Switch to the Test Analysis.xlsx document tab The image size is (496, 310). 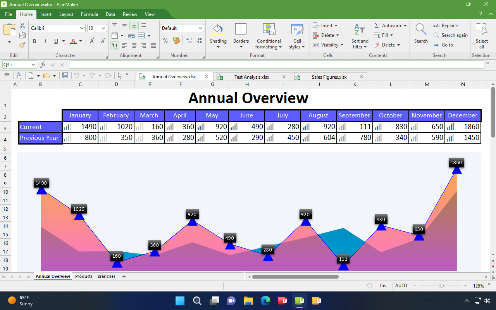click(251, 77)
